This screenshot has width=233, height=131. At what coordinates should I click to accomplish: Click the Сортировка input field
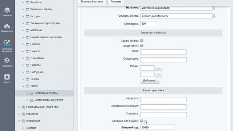(149, 24)
